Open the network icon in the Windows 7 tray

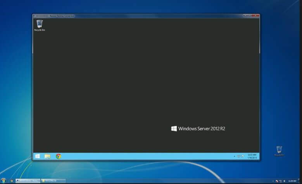click(281, 181)
